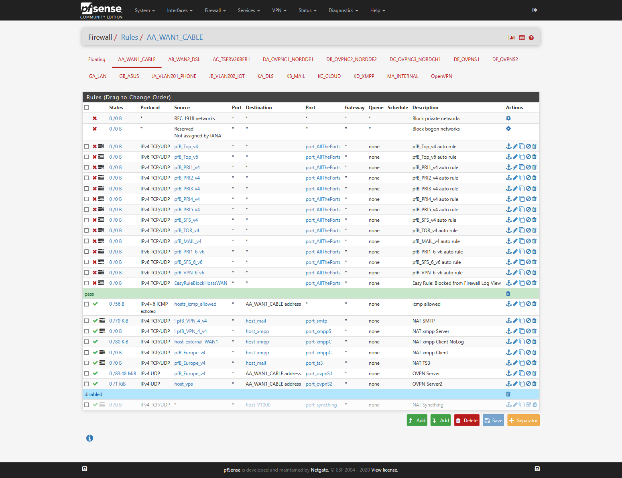Toggle the select-all checkbox in the table header
This screenshot has width=622, height=478.
86,107
